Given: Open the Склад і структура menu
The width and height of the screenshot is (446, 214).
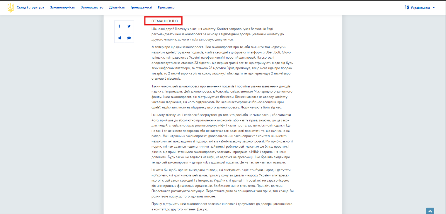Looking at the screenshot, I should coord(30,7).
